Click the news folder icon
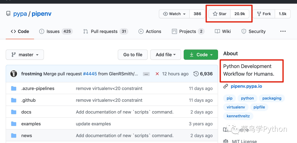Image resolution: width=297 pixels, height=143 pixels. coord(14,135)
